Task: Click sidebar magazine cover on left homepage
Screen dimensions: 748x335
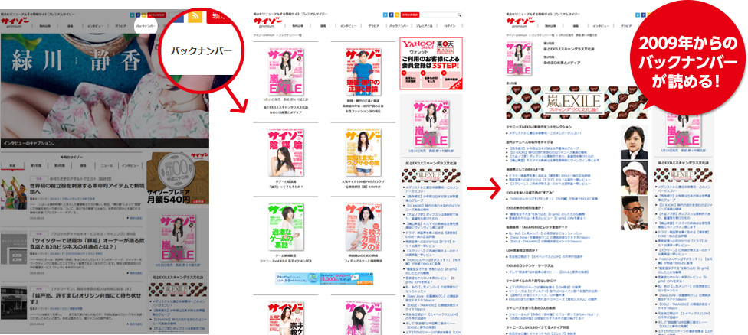Action: click(178, 239)
